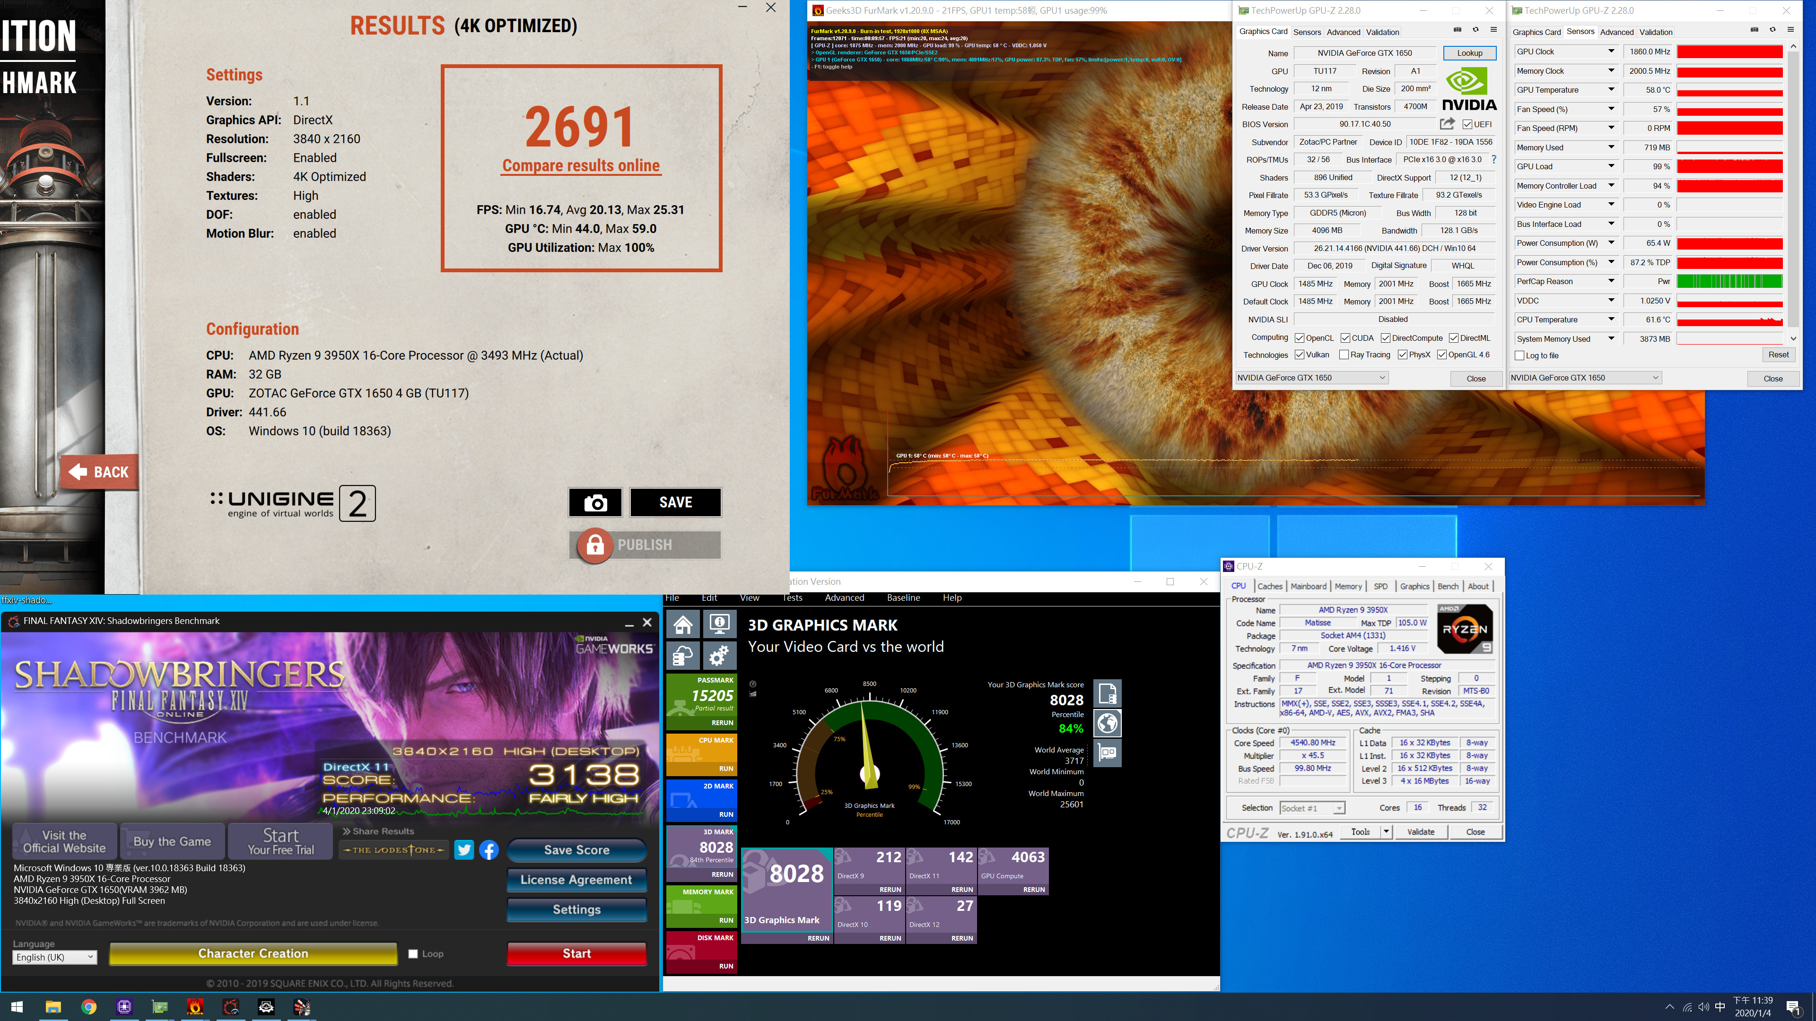Share FFXIV score on Facebook

[489, 850]
